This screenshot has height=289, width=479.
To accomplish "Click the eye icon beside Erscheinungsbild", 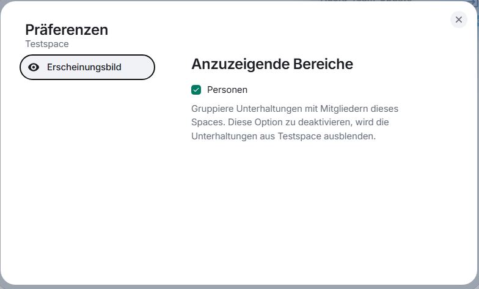I will (x=34, y=67).
